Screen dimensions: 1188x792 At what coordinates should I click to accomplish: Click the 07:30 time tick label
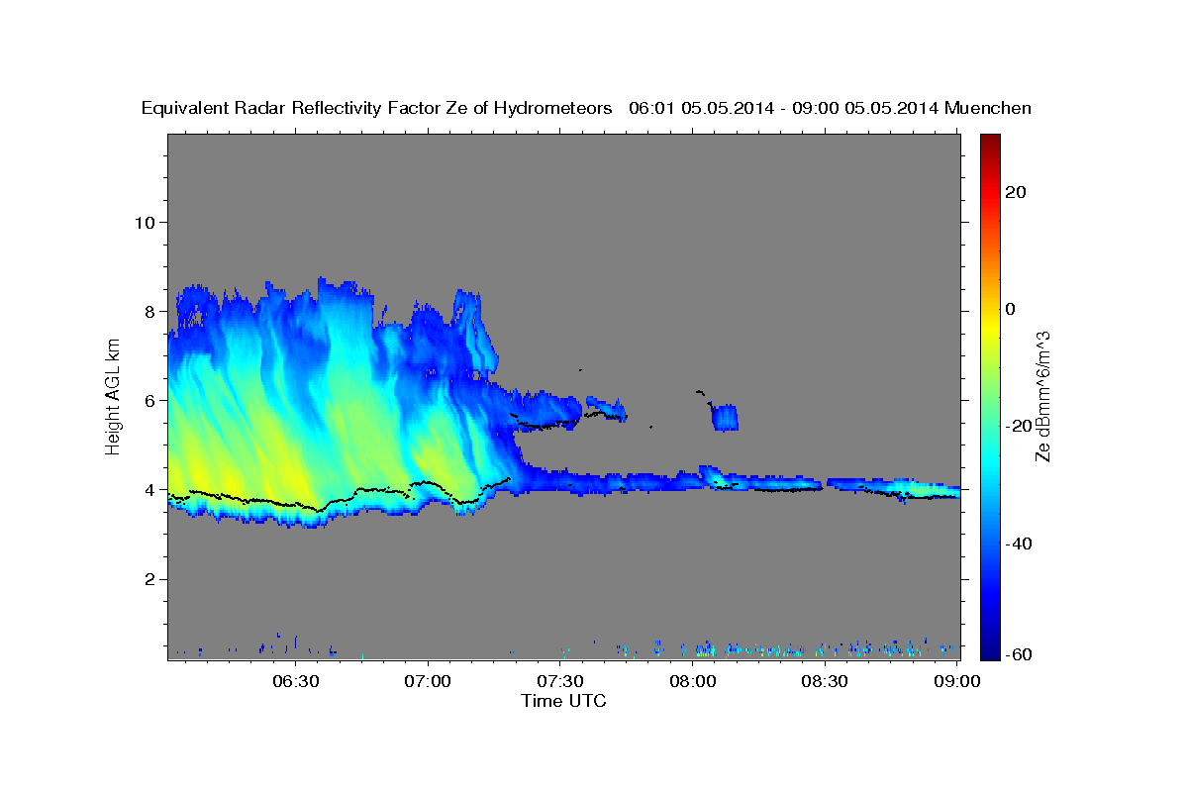point(560,681)
